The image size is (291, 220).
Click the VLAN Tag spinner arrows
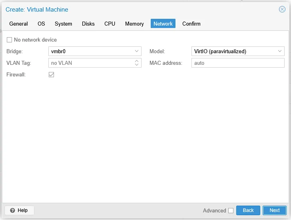coord(137,63)
